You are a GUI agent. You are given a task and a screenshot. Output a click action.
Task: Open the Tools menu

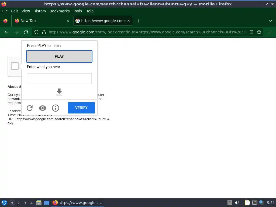click(77, 11)
